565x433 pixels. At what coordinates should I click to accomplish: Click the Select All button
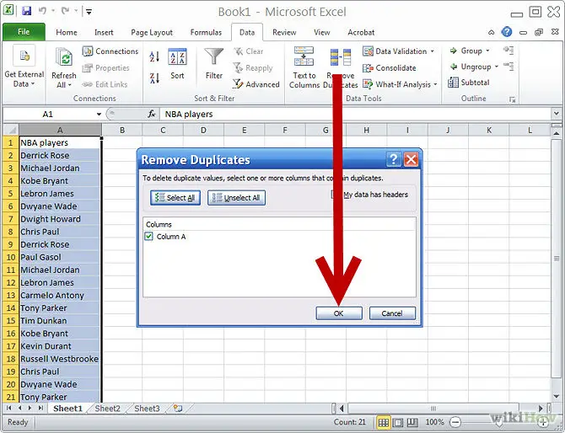(175, 198)
